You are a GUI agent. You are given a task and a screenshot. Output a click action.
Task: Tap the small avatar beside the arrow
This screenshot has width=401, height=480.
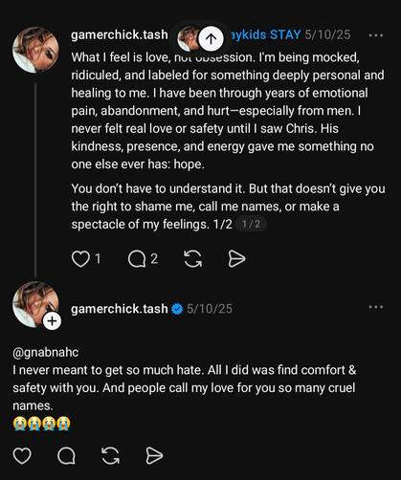tap(189, 38)
